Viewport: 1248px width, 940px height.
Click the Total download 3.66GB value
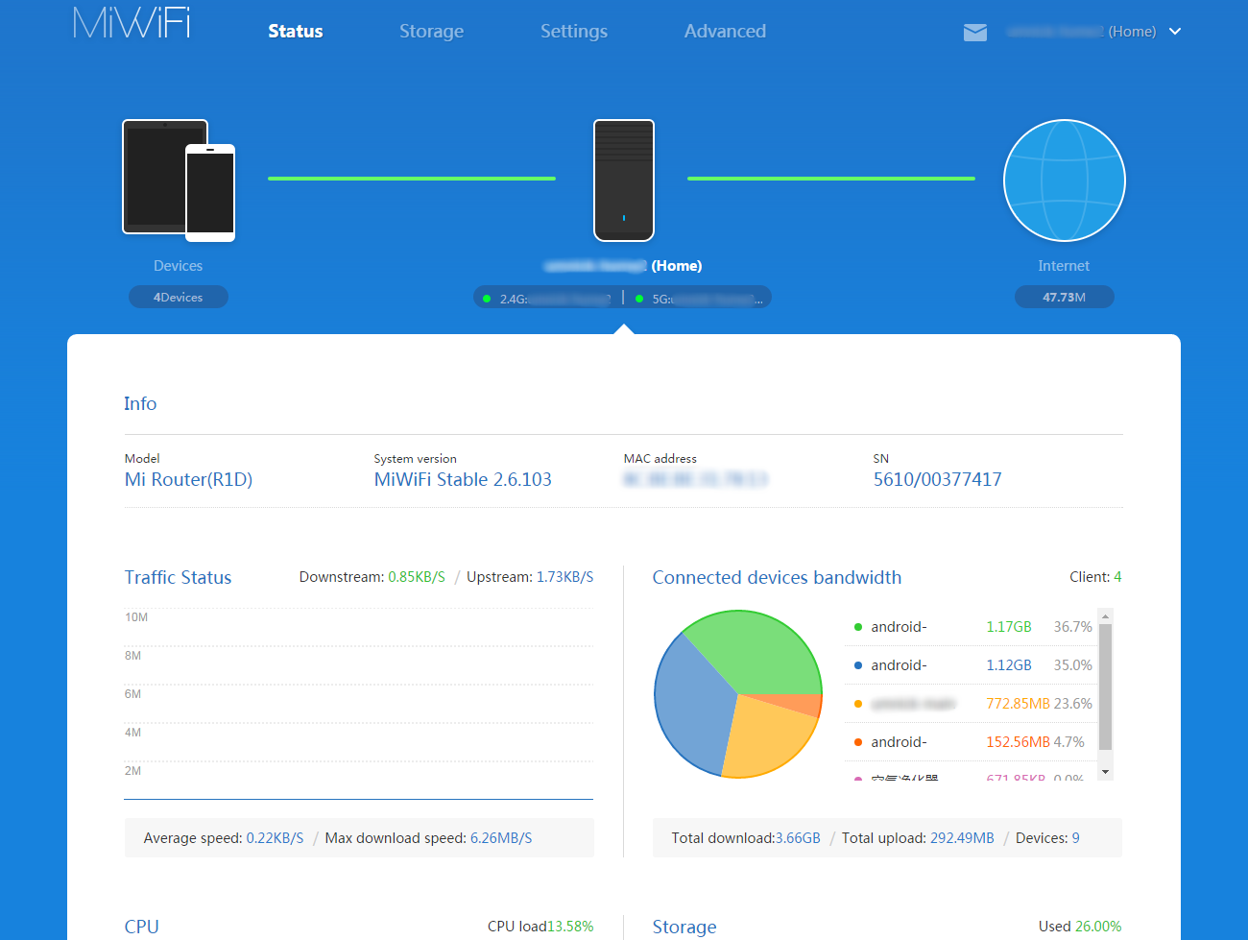pyautogui.click(x=798, y=838)
